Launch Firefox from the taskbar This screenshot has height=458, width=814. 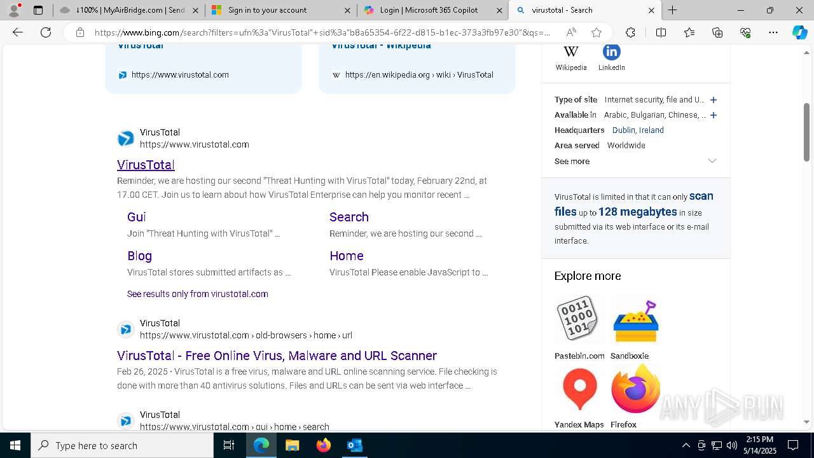pos(323,445)
